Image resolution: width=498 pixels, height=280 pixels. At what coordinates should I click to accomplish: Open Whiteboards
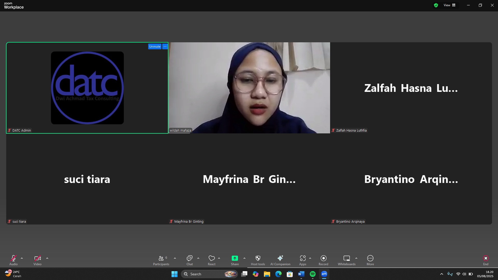coord(346,260)
